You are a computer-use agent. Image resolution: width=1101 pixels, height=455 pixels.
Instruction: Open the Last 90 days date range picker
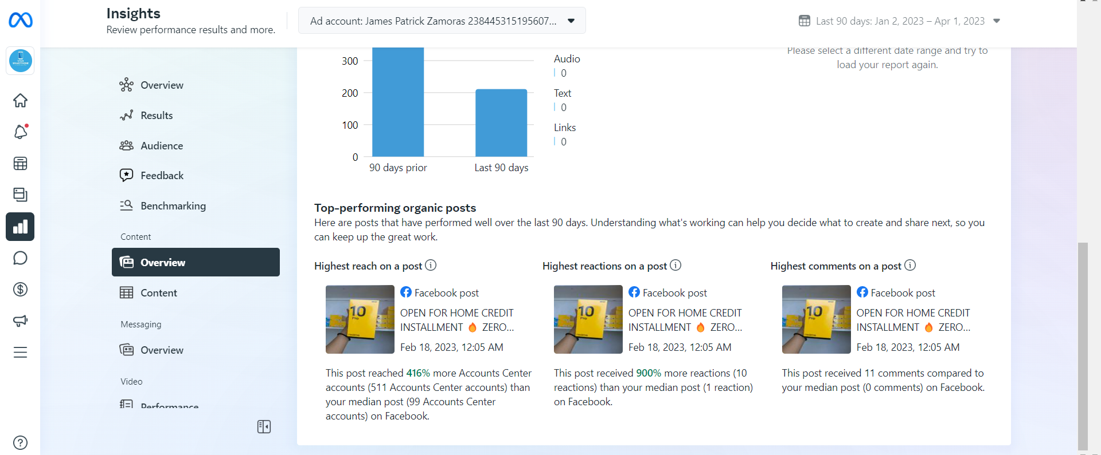coord(899,21)
